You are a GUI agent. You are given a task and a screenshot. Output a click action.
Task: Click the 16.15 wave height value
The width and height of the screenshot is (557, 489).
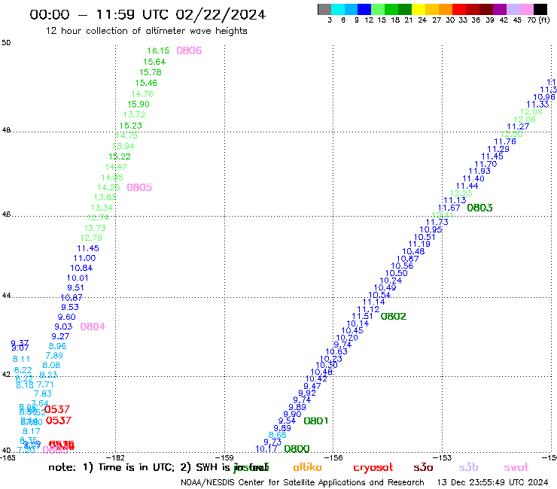pos(158,51)
